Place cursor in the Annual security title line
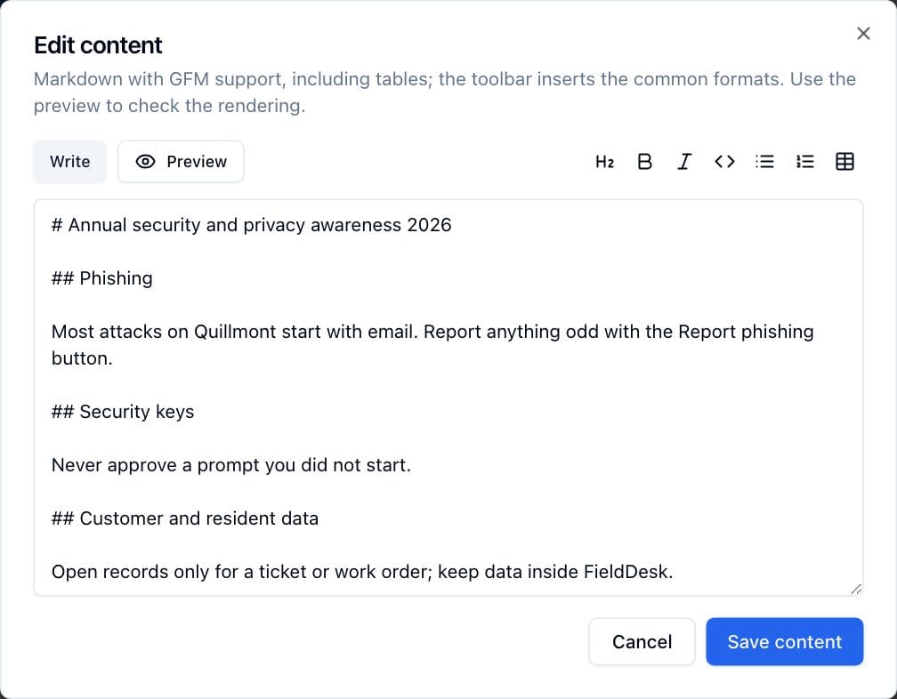 point(251,225)
